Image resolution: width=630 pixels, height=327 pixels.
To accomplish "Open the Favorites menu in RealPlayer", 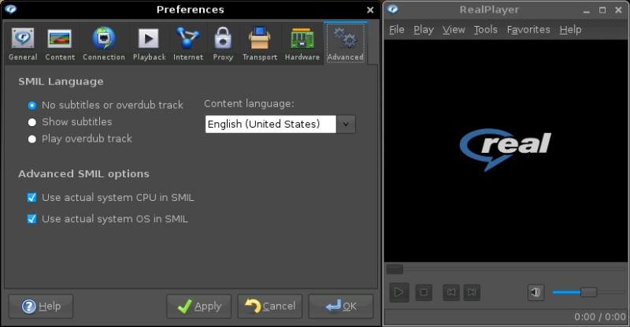I will [x=528, y=30].
